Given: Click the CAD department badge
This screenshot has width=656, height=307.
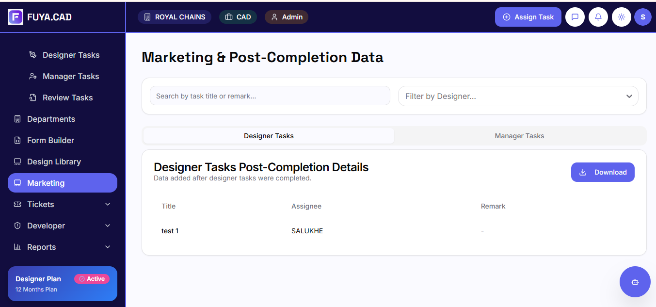Looking at the screenshot, I should coord(238,17).
